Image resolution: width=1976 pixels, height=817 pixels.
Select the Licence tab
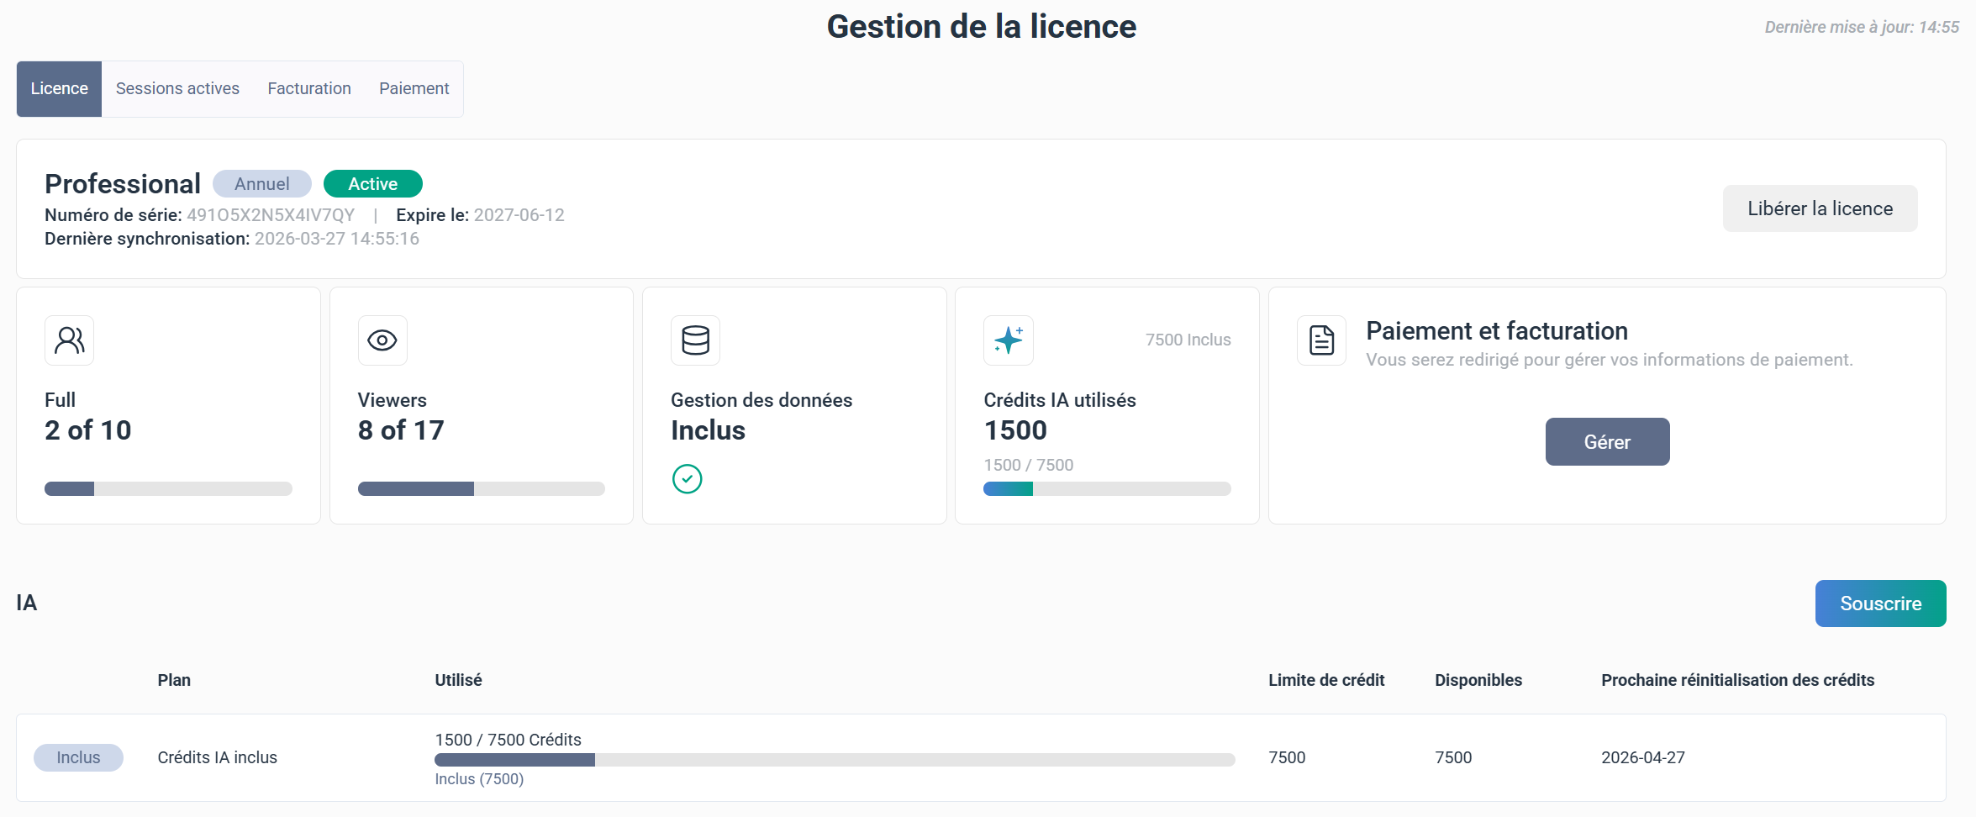[58, 88]
